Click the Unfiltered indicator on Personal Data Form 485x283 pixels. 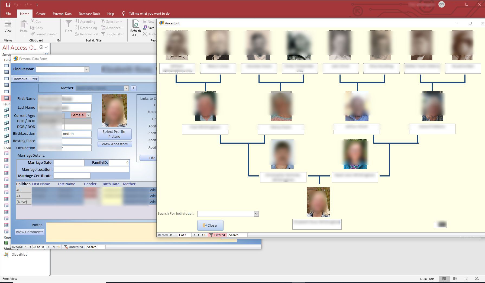pyautogui.click(x=74, y=247)
